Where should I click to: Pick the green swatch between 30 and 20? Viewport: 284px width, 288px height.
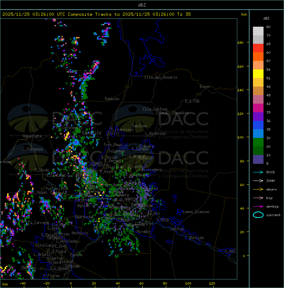click(258, 142)
